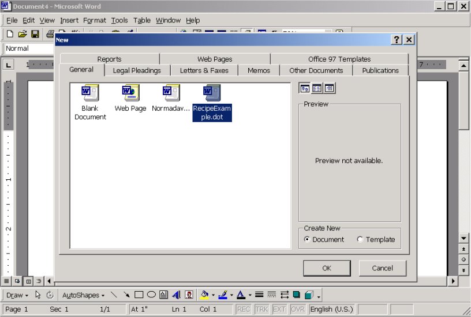This screenshot has height=317, width=471.
Task: Switch to Details view in dialog
Action: [330, 88]
